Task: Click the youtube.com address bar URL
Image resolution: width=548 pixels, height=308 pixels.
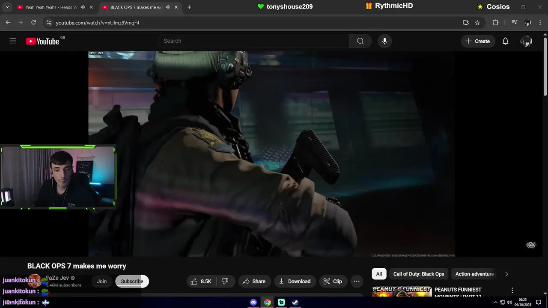Action: [98, 23]
